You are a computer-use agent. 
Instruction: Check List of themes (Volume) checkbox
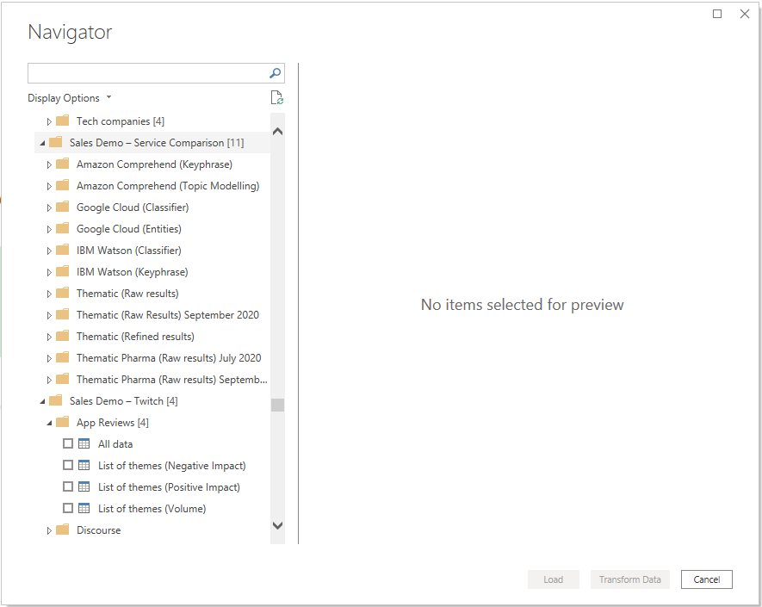(x=68, y=508)
